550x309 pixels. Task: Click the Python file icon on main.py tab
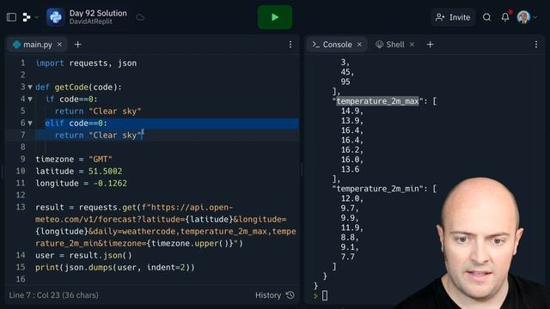16,45
